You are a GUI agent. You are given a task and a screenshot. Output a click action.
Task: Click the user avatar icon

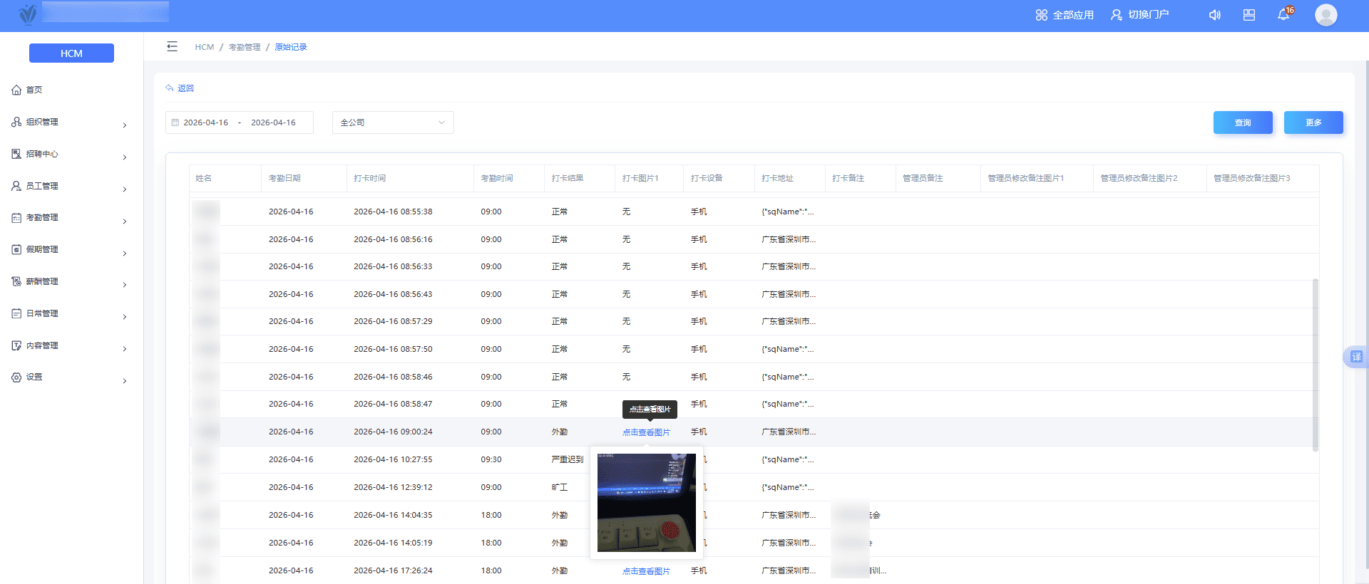tap(1326, 15)
